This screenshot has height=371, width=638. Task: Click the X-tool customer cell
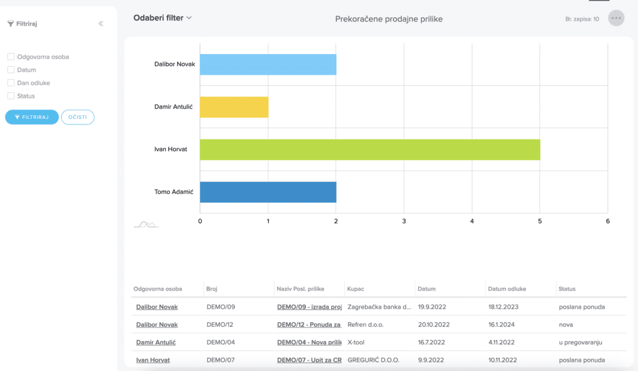pos(356,342)
